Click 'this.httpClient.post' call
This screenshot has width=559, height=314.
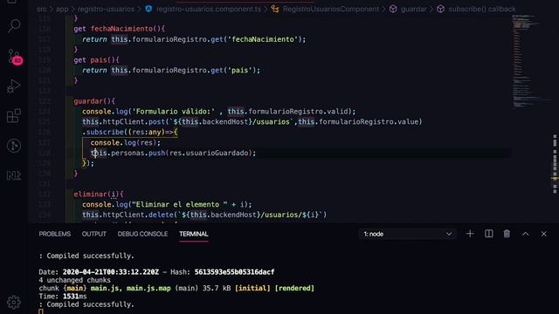tap(123, 122)
